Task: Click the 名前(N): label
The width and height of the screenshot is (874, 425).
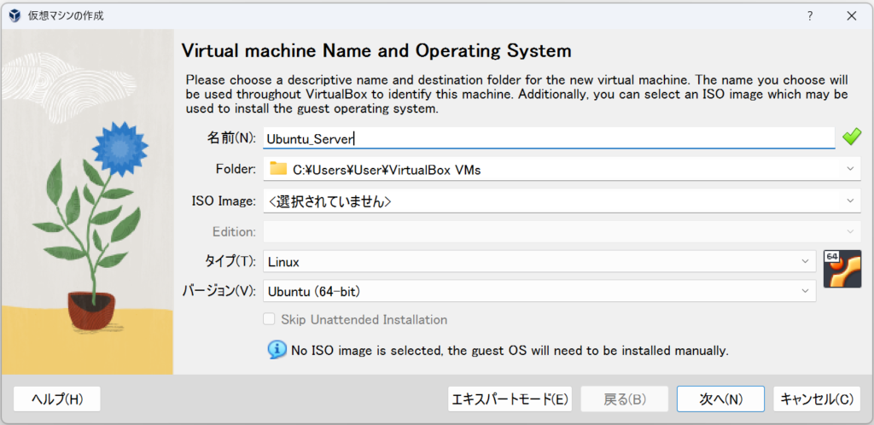Action: pos(230,139)
